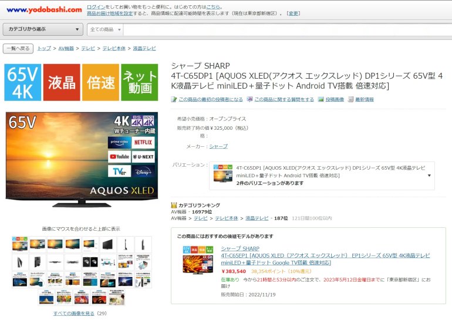Open the こちら link for first-time users
Screen dimensions: 452x320
click(x=213, y=6)
